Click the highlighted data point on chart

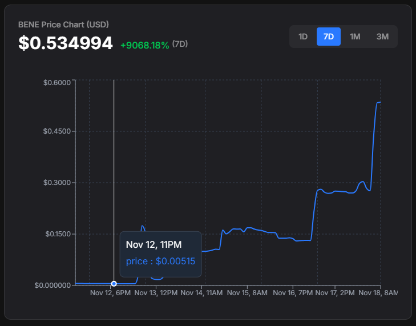click(114, 284)
